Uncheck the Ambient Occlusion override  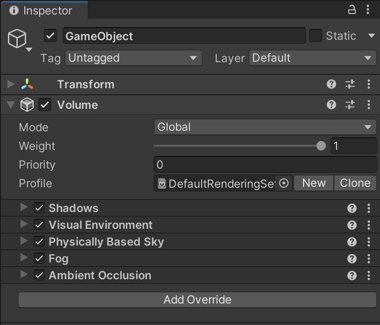coord(39,276)
